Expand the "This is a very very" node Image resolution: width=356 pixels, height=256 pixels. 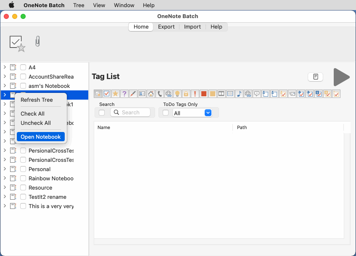click(x=5, y=206)
